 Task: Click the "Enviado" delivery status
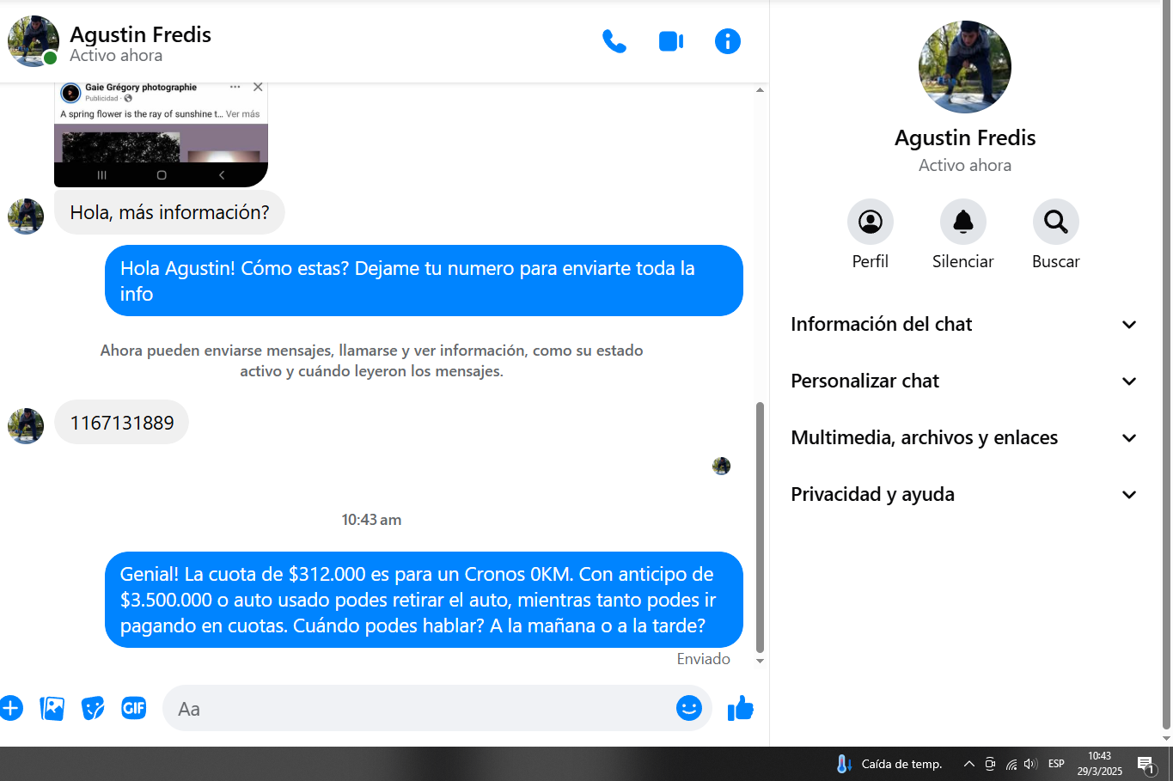point(703,659)
